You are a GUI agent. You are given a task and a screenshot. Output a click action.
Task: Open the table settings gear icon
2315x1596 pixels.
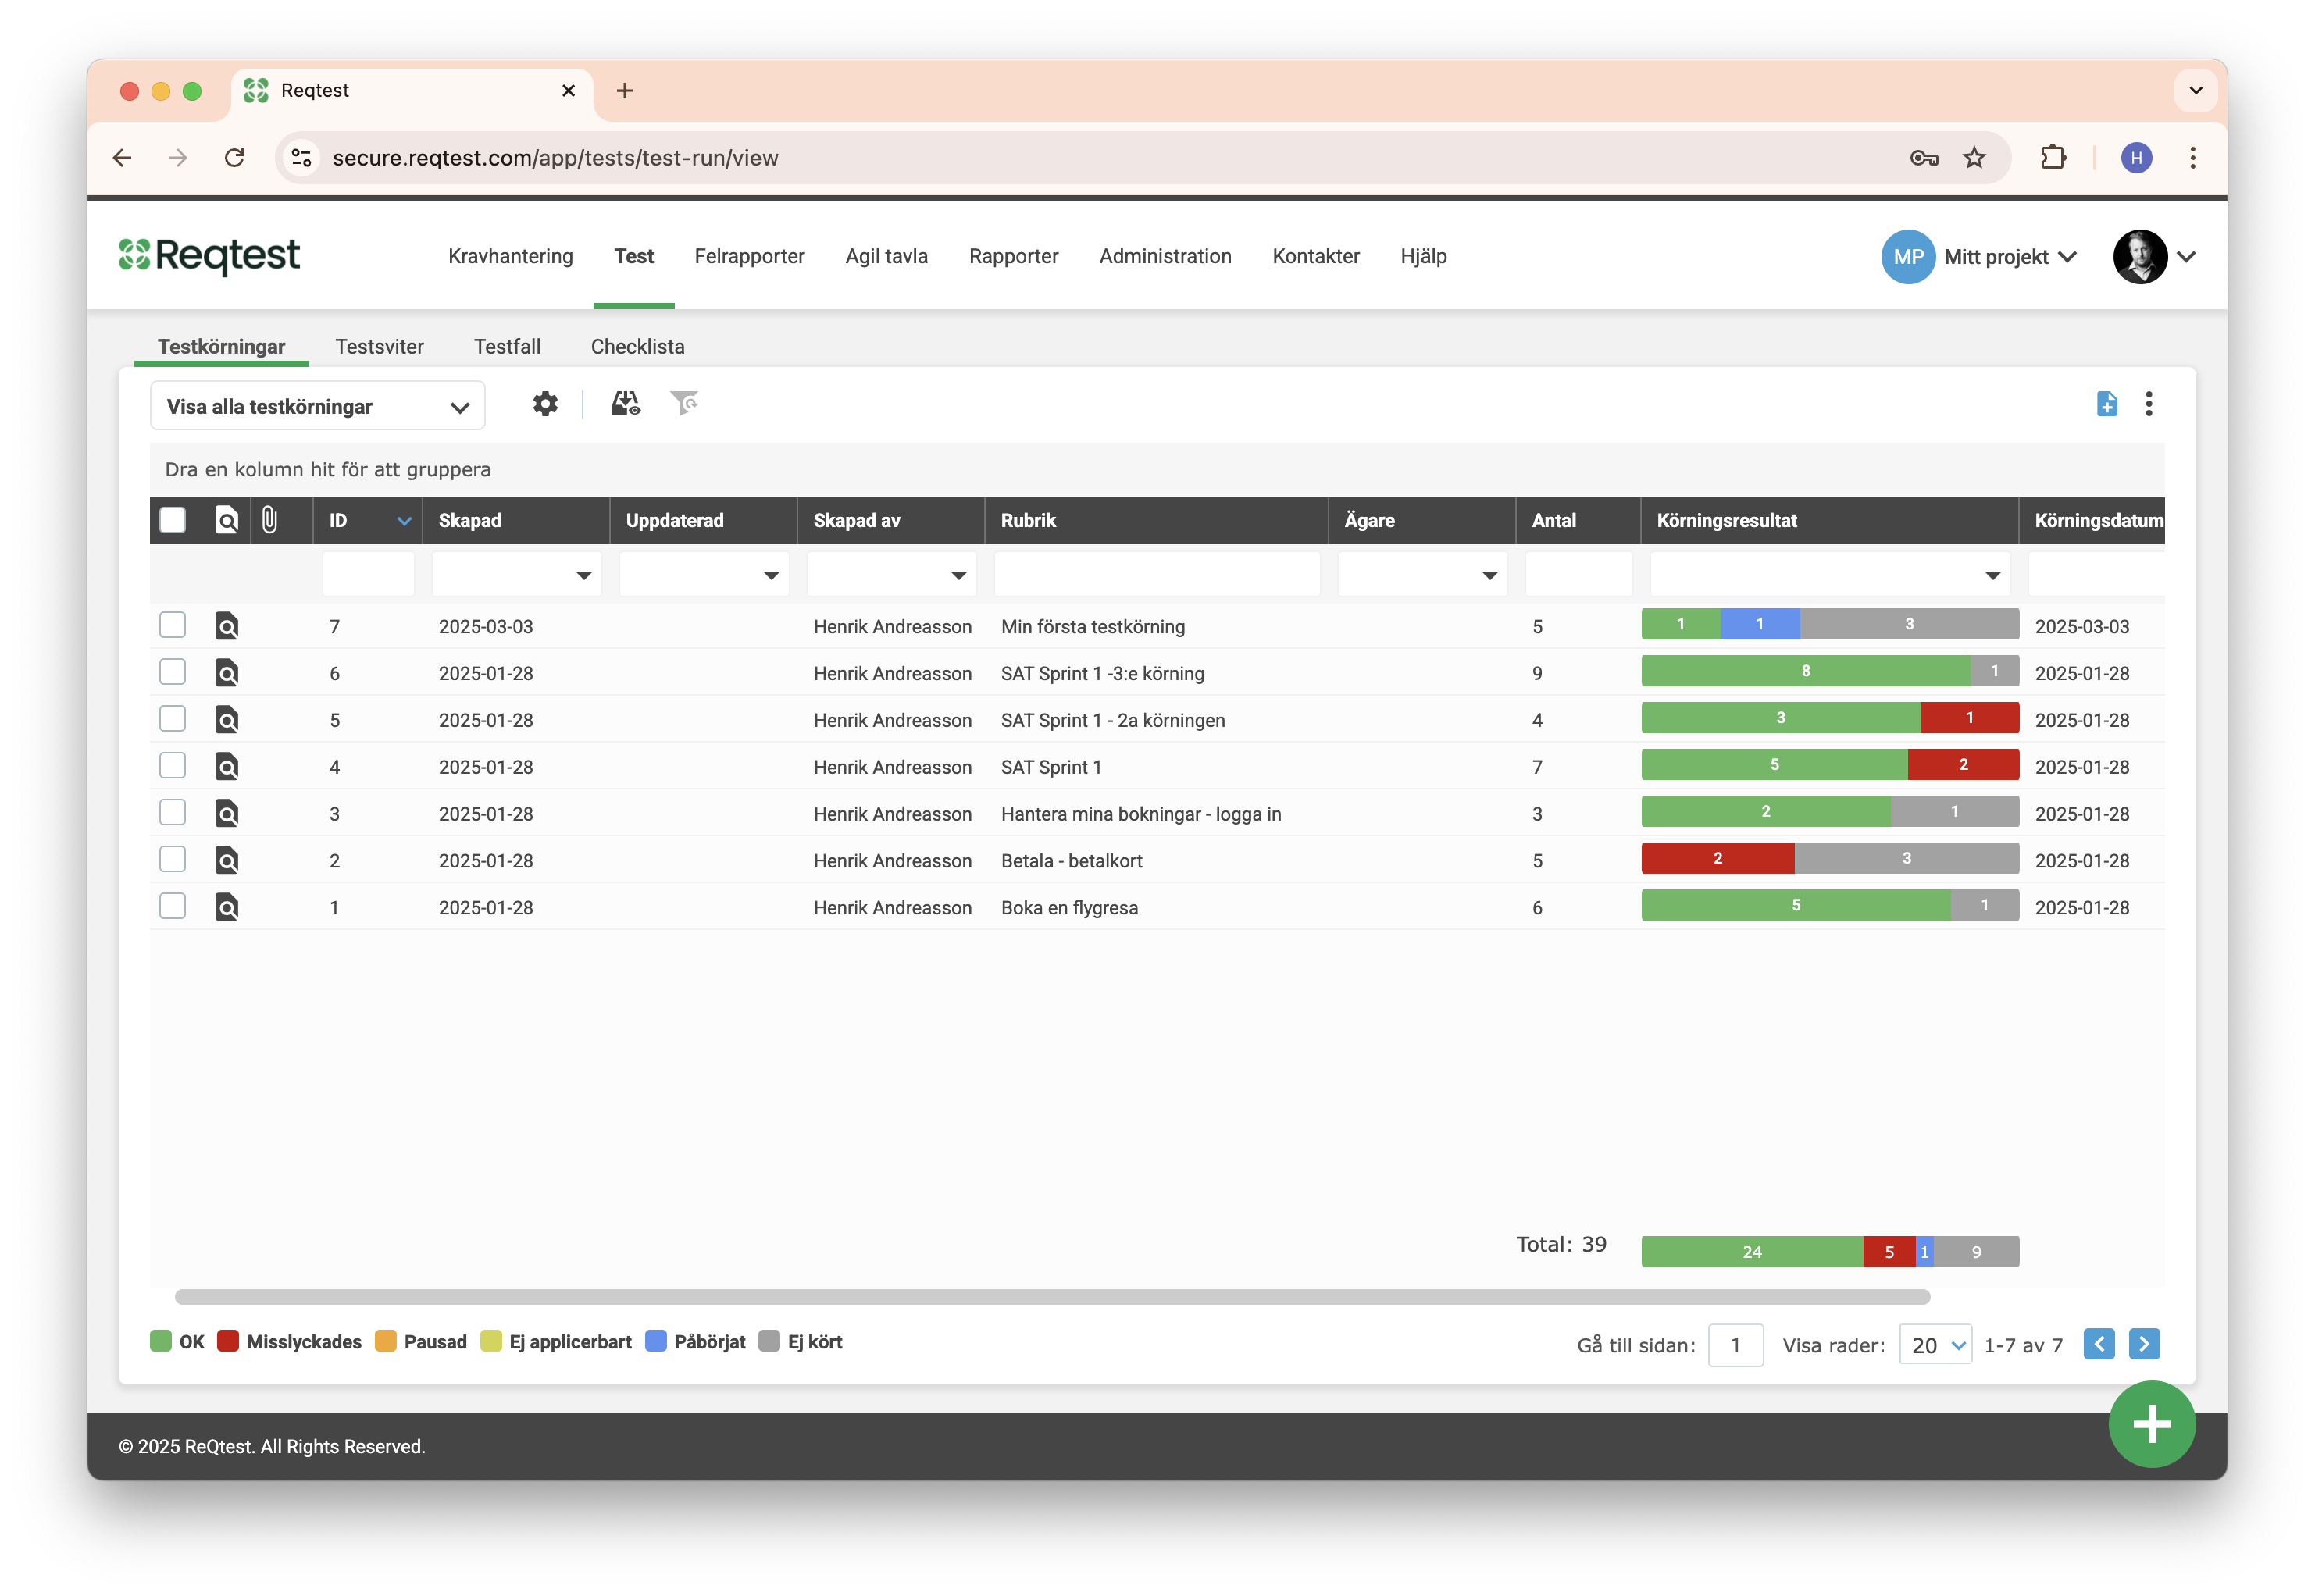pyautogui.click(x=545, y=404)
